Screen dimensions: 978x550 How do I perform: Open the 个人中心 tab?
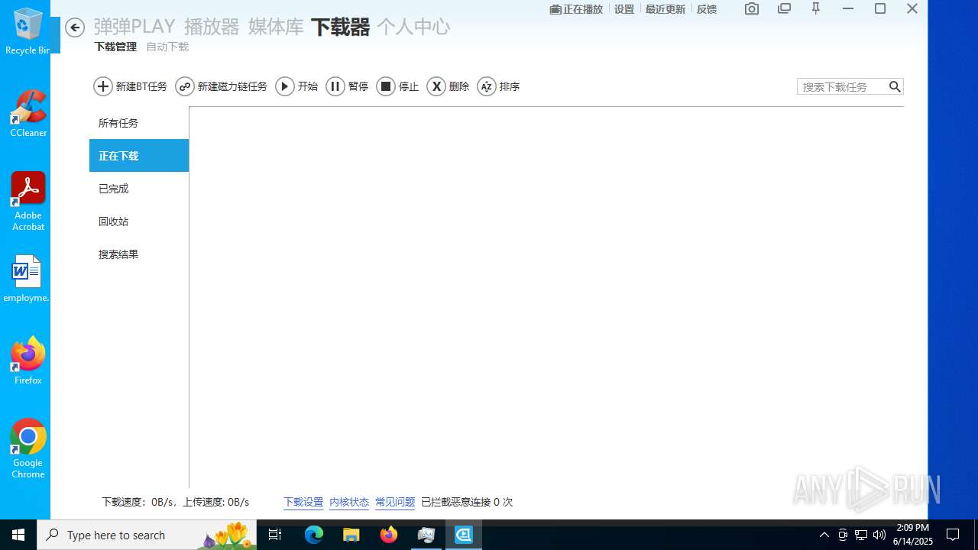pyautogui.click(x=413, y=27)
